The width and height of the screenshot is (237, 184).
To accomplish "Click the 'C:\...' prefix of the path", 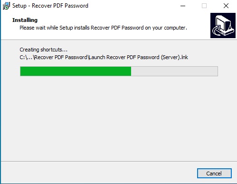I will (x=26, y=57).
